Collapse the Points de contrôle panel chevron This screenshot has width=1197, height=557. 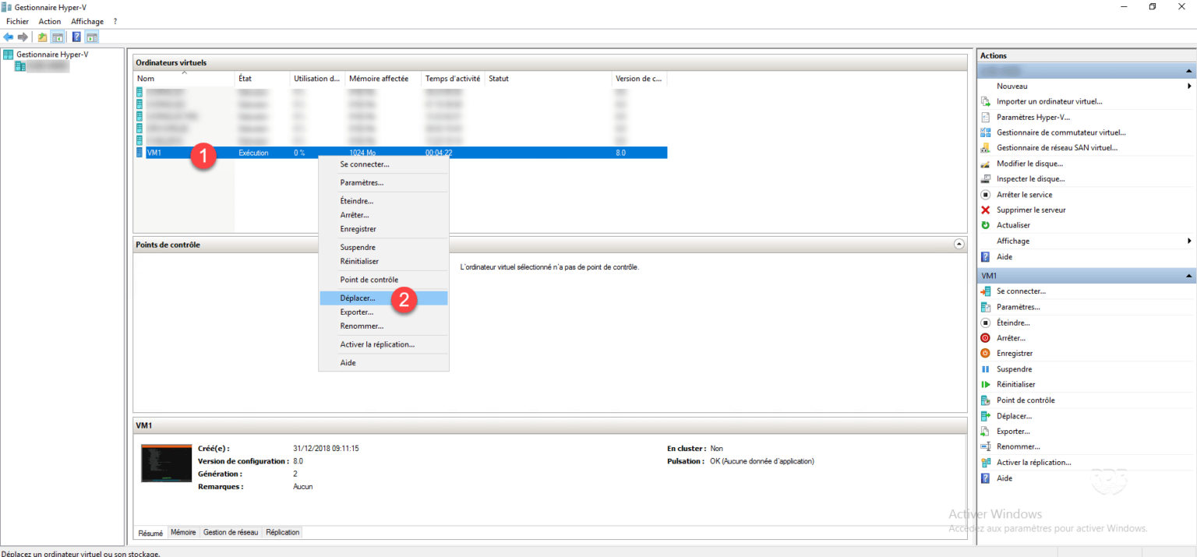pyautogui.click(x=959, y=245)
